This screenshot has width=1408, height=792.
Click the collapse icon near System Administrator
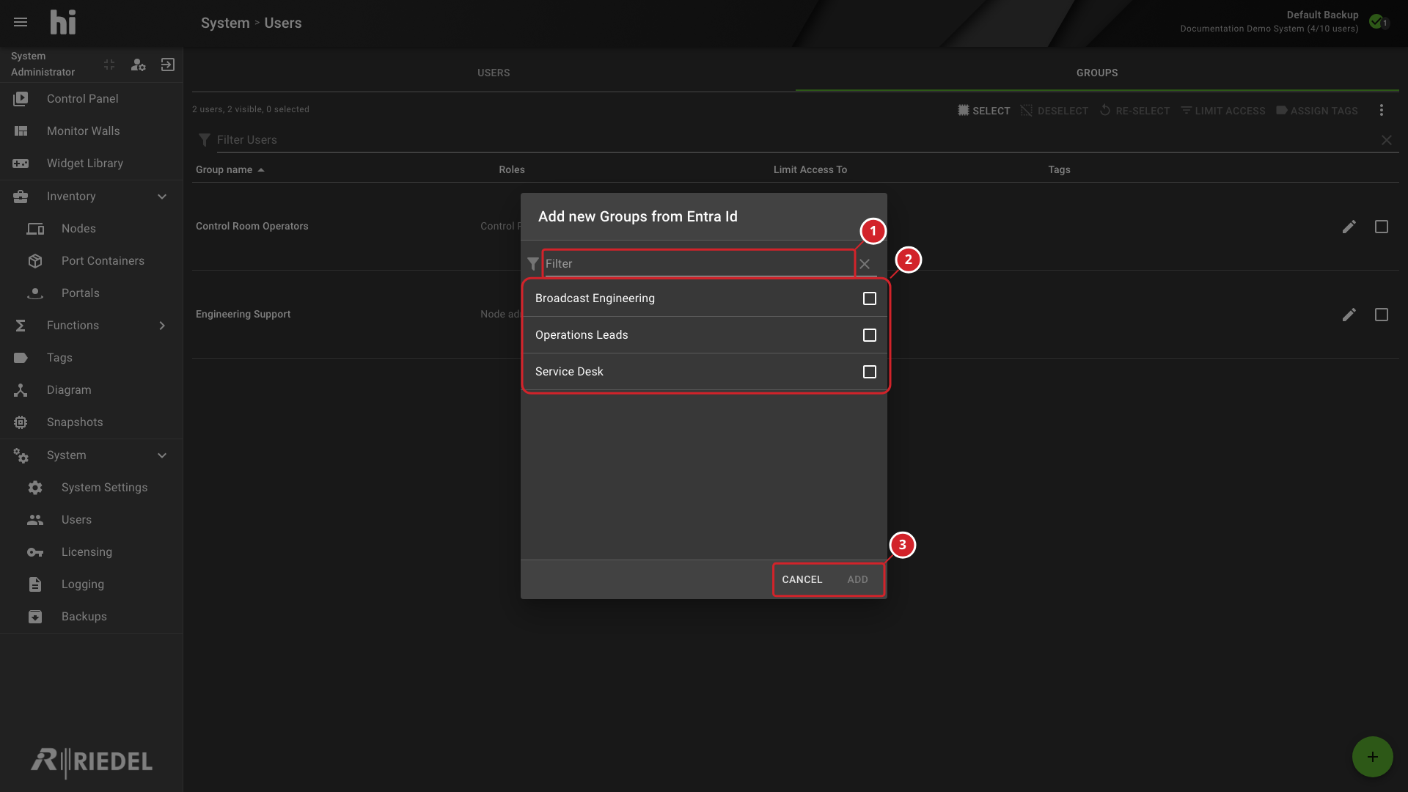point(109,65)
